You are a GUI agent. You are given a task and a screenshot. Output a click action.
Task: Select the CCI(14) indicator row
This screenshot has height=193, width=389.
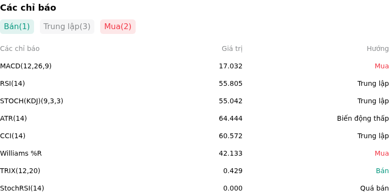pyautogui.click(x=194, y=136)
